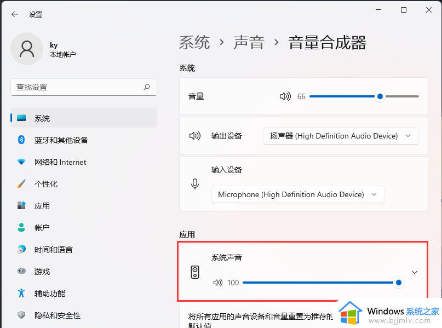Click the ky user avatar icon
Screen dimensions: 442x328
pyautogui.click(x=27, y=49)
